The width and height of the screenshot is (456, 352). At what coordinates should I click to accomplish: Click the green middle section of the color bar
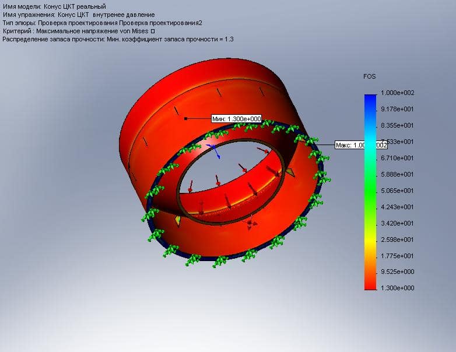(370, 186)
